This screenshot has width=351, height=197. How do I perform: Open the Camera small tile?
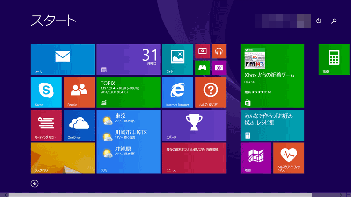coord(219,68)
